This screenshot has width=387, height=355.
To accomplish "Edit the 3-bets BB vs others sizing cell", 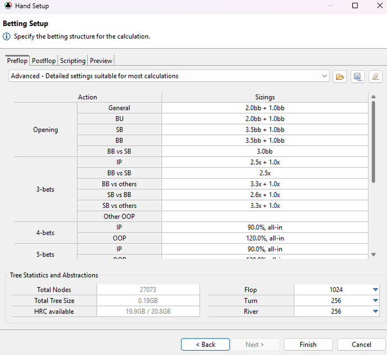I will tap(265, 184).
